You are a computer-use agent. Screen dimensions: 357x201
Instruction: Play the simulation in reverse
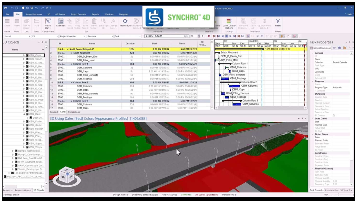pos(222,36)
